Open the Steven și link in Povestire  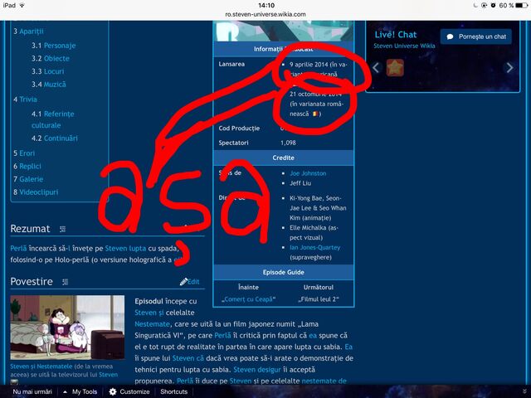tap(149, 313)
